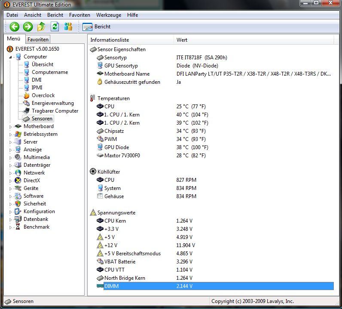342x309 pixels.
Task: Refresh the sensor readings
Action: tap(55, 27)
